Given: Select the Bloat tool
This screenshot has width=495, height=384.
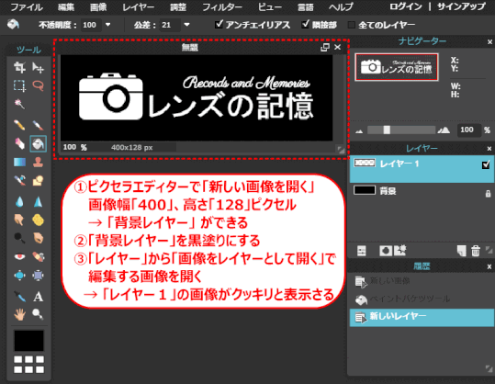Looking at the screenshot, I should tap(19, 276).
